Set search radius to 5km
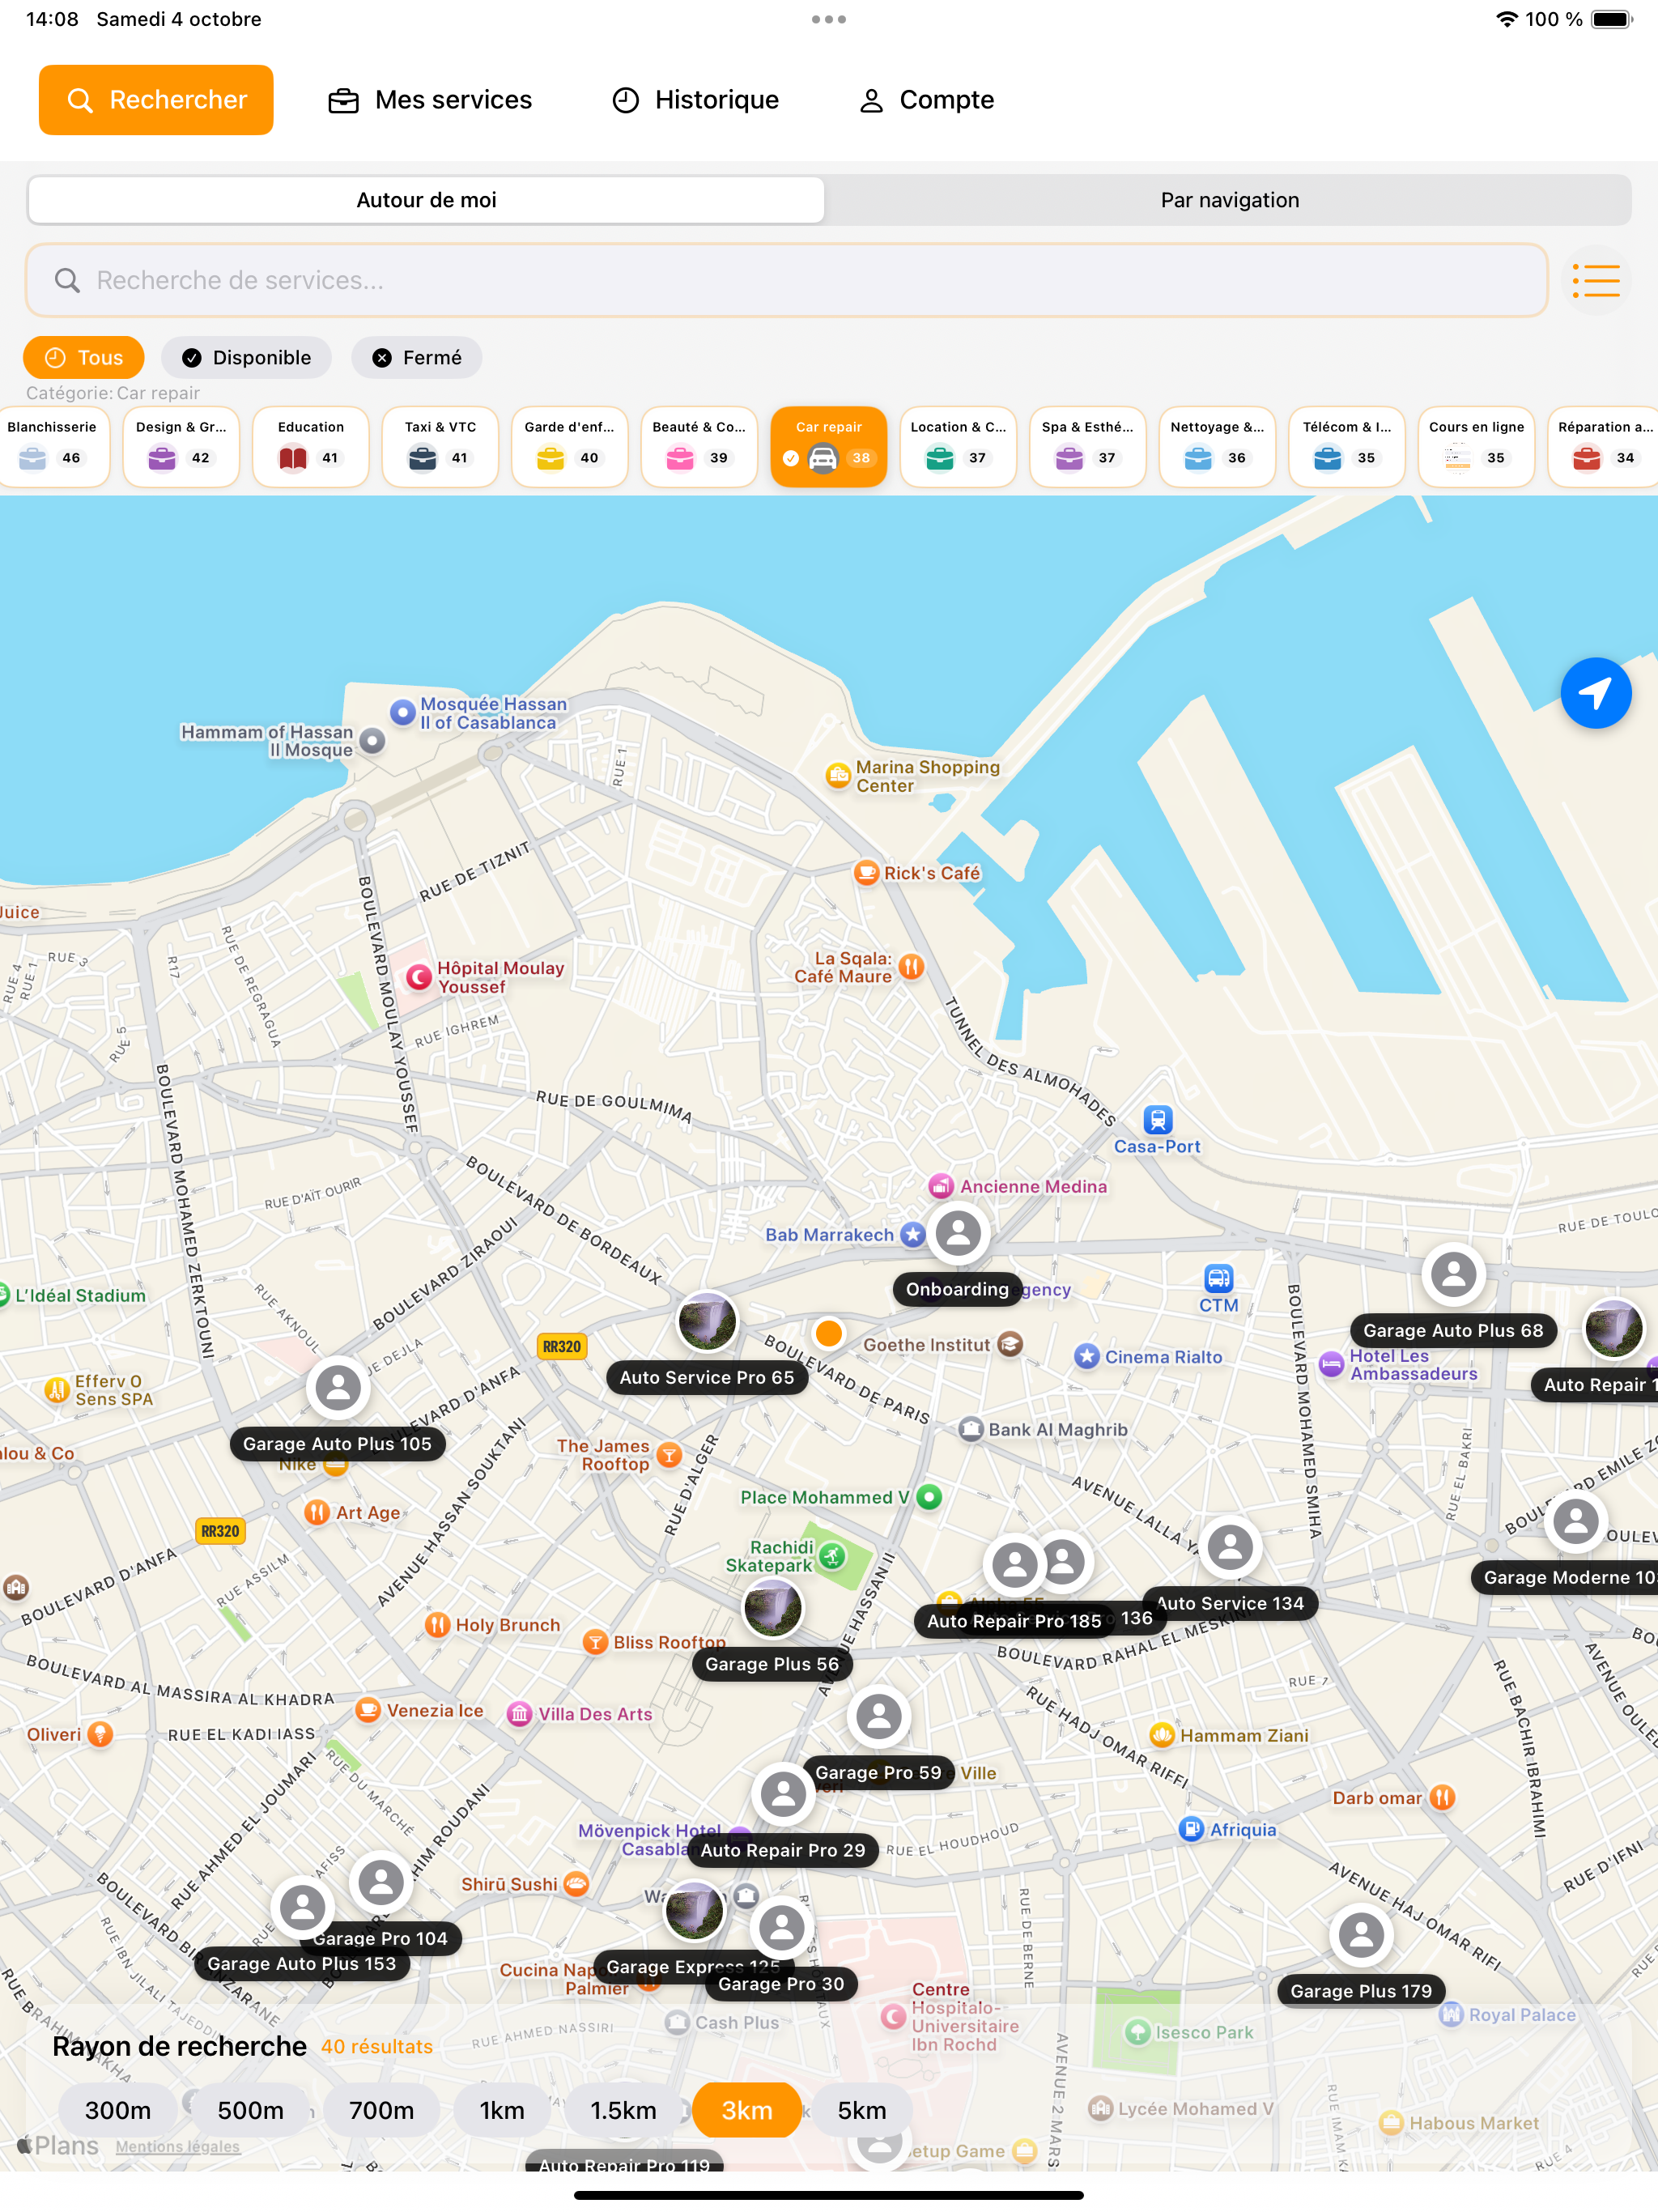 click(862, 2110)
